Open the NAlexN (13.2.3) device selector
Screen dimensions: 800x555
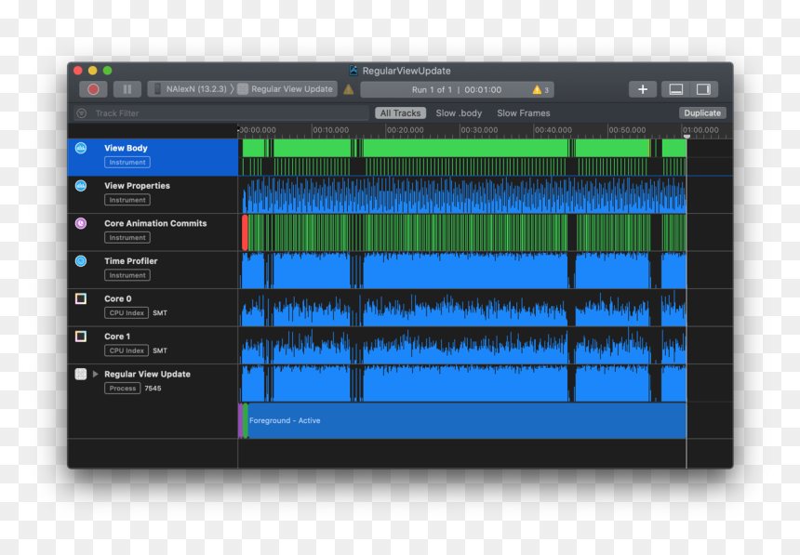191,88
